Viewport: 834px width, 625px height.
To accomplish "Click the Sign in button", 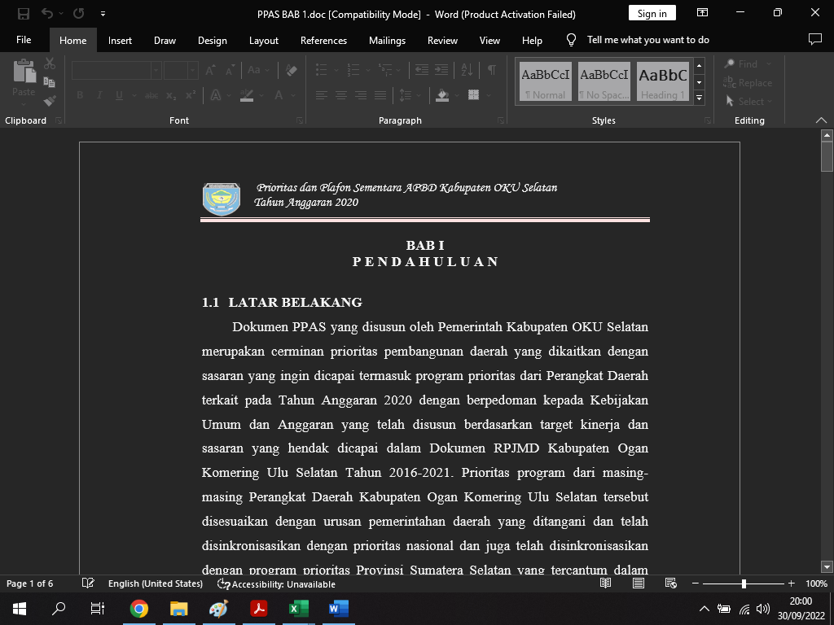I will coord(652,14).
